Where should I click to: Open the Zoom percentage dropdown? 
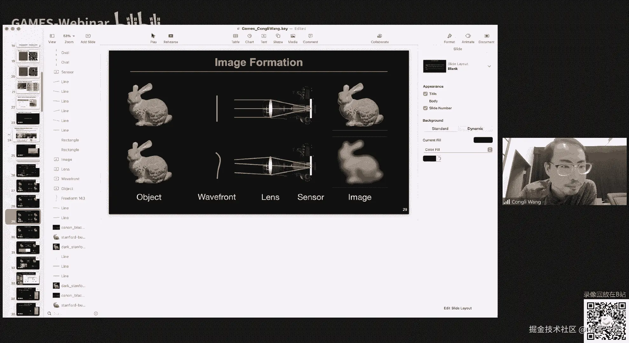pos(69,36)
